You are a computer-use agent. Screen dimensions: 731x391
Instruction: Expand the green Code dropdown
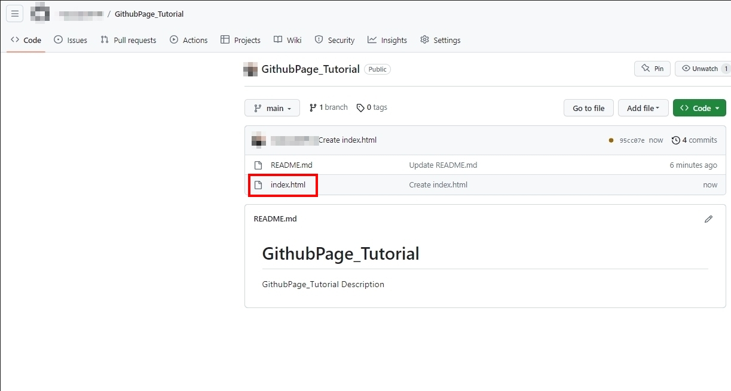pyautogui.click(x=699, y=108)
